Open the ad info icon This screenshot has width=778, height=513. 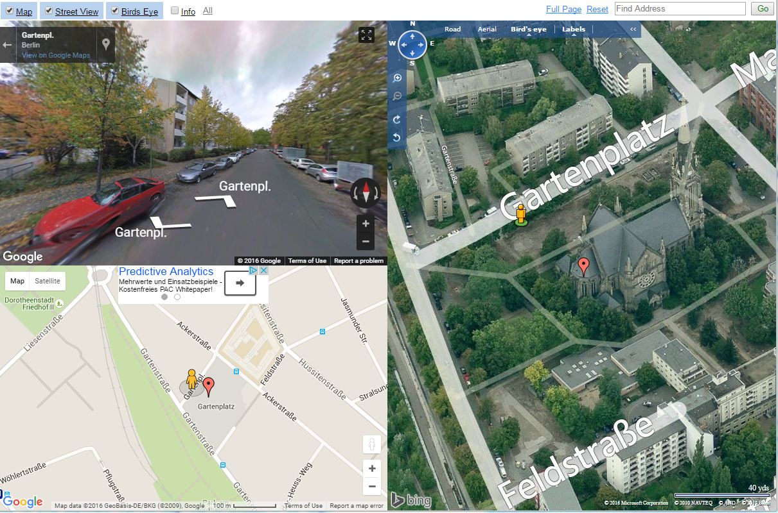tap(254, 271)
